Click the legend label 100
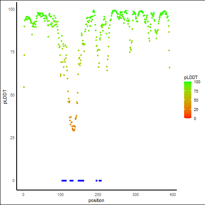 point(197,82)
